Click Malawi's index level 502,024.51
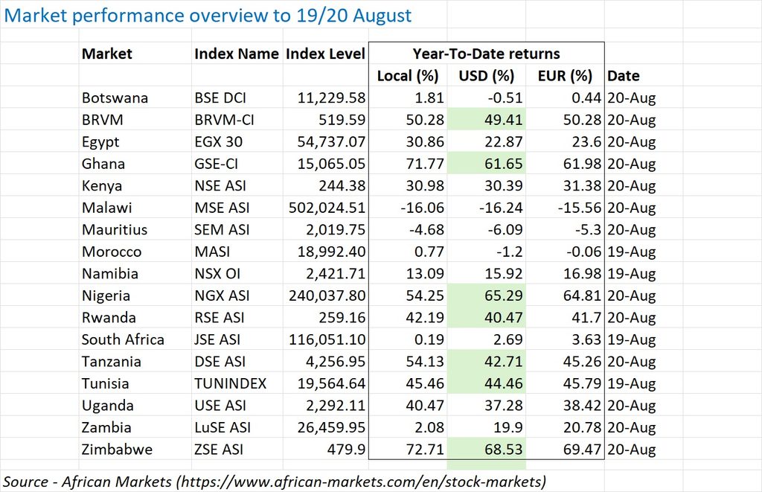This screenshot has width=762, height=492. tap(326, 208)
